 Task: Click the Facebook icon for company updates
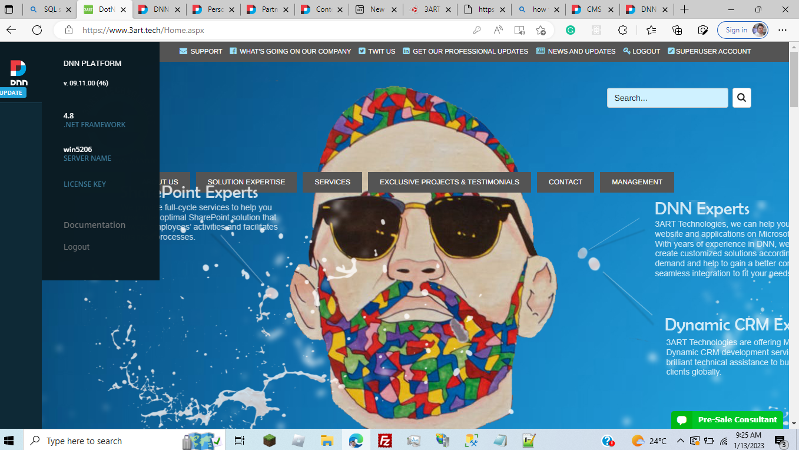tap(233, 51)
